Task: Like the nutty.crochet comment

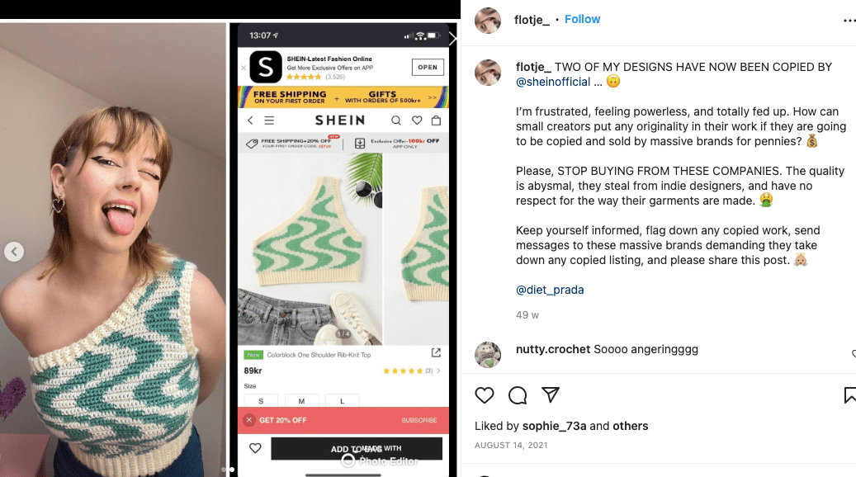Action: tap(853, 354)
